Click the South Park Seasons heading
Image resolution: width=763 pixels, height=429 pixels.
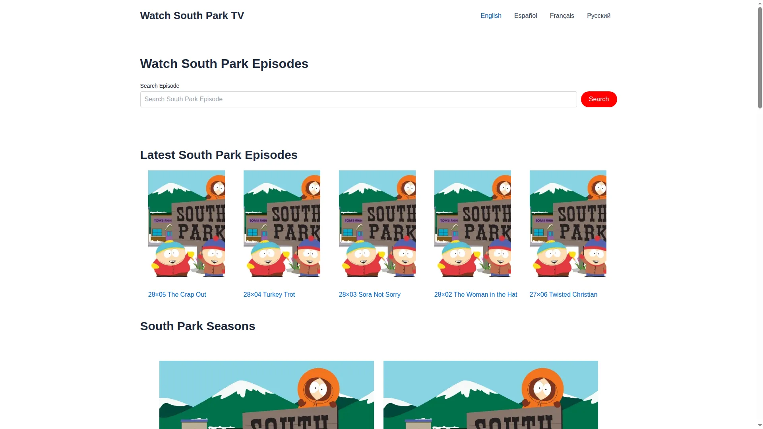(198, 326)
